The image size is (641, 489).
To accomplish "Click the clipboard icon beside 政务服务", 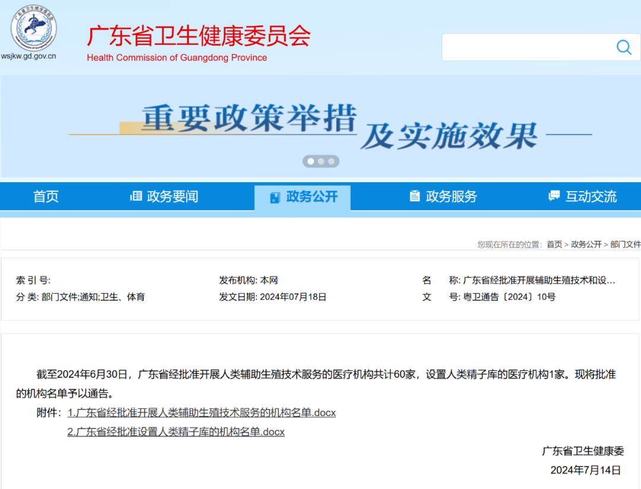I will (x=415, y=196).
